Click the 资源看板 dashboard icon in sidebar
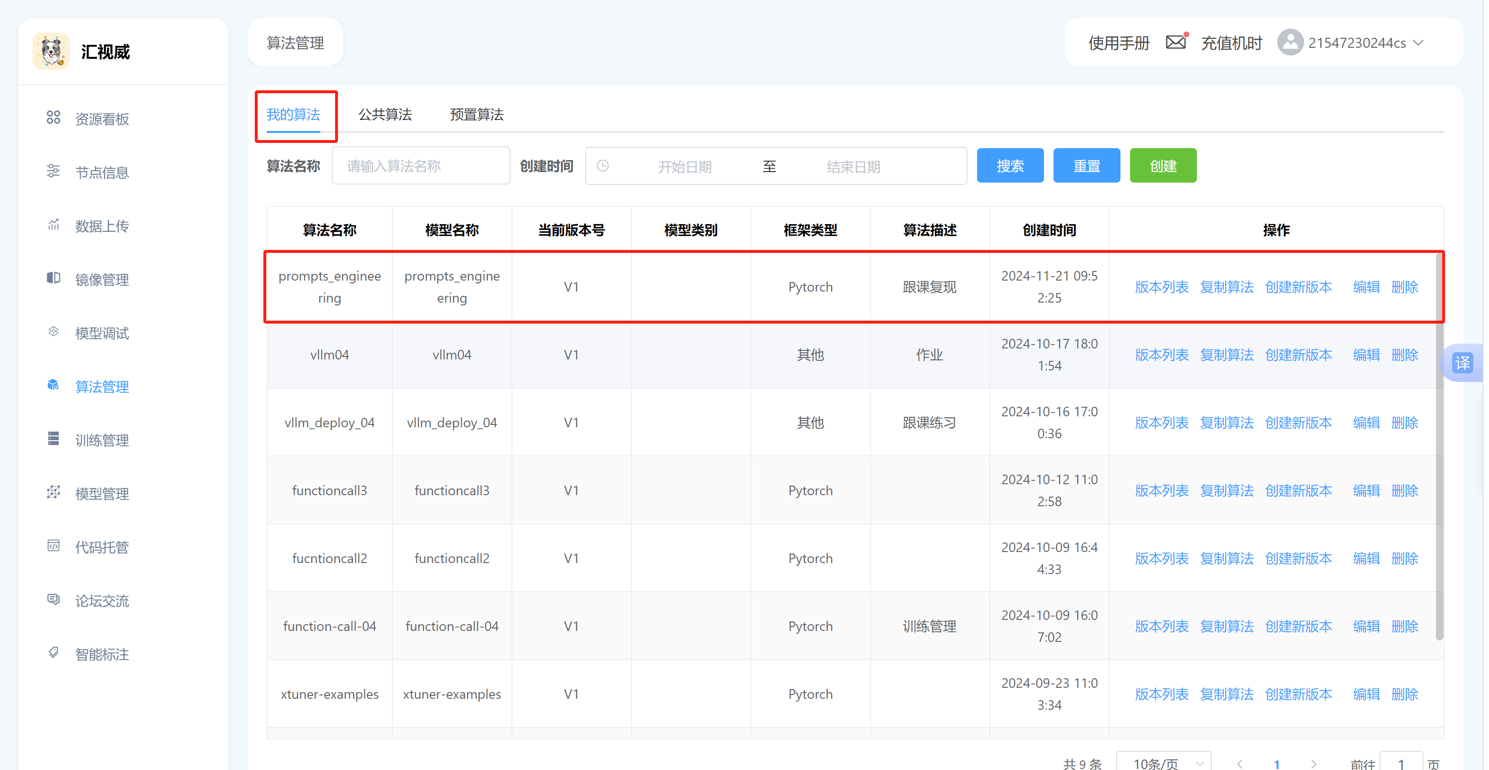The width and height of the screenshot is (1489, 770). point(53,118)
